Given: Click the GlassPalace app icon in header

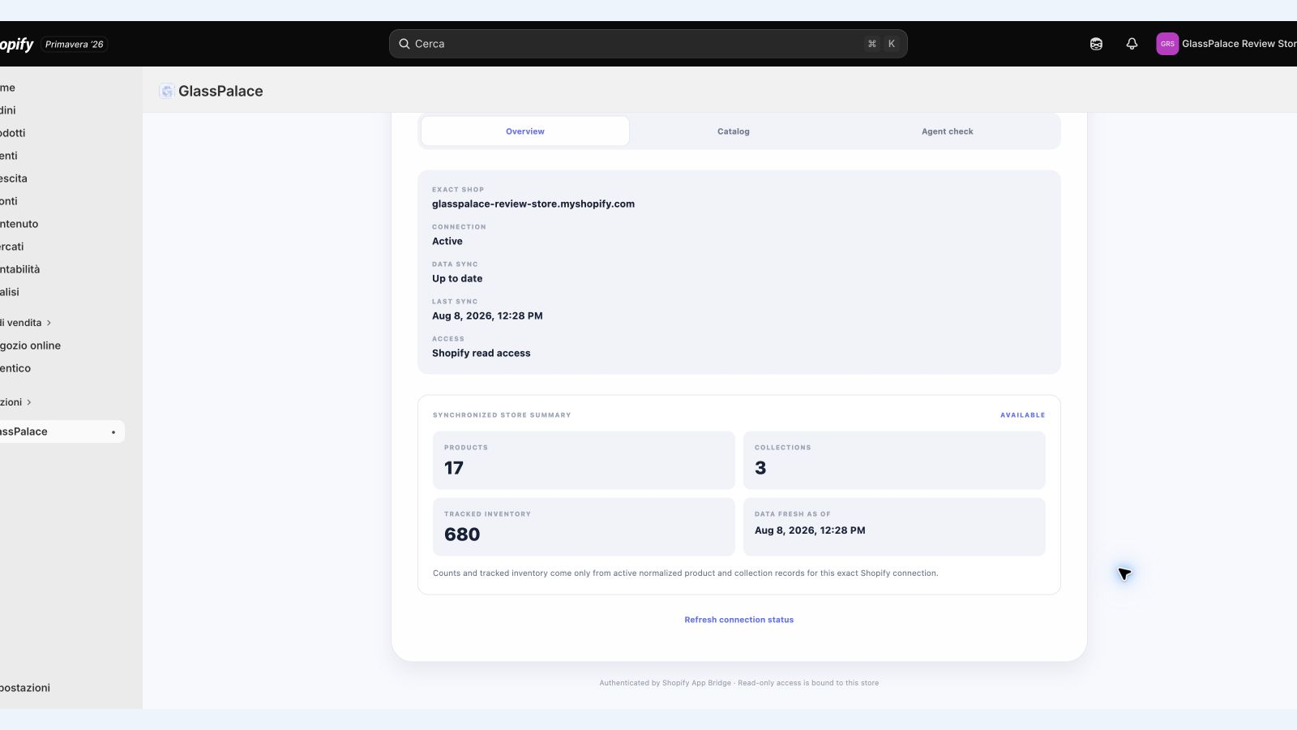Looking at the screenshot, I should pyautogui.click(x=166, y=91).
